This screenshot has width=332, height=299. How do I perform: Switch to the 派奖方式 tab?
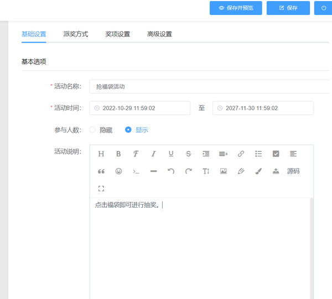tap(76, 34)
